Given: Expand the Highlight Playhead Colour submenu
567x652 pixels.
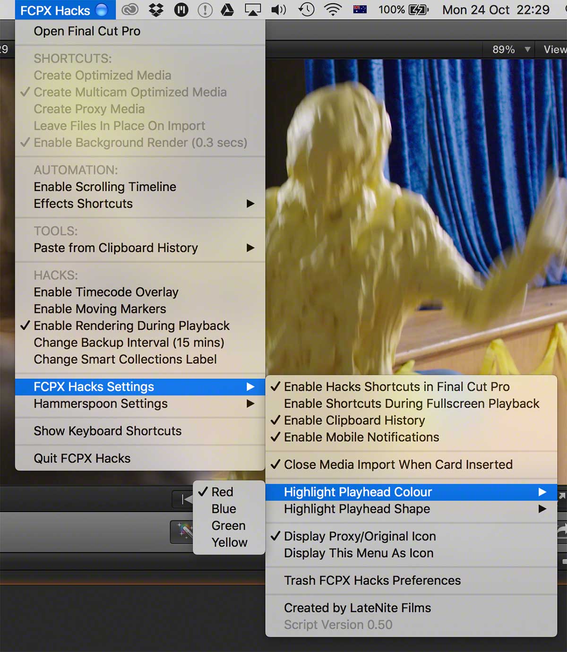Looking at the screenshot, I should 412,492.
